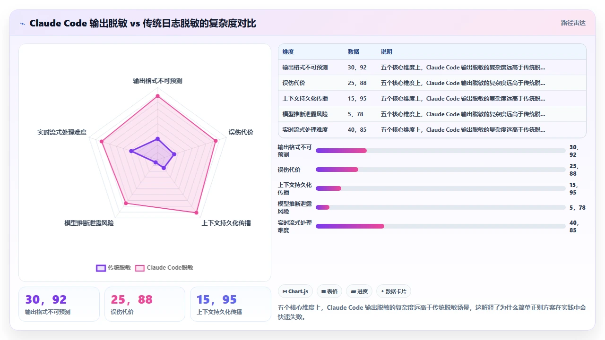
Task: Click the 路径雷达 label in header
Action: pyautogui.click(x=573, y=23)
